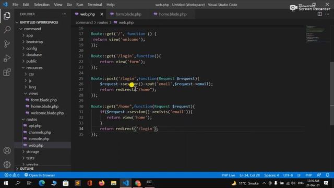
Task: Open Explorer's more actions ellipsis
Action: pos(64,14)
